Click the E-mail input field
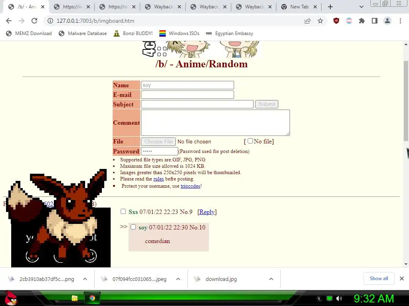This screenshot has height=306, width=409. (187, 95)
